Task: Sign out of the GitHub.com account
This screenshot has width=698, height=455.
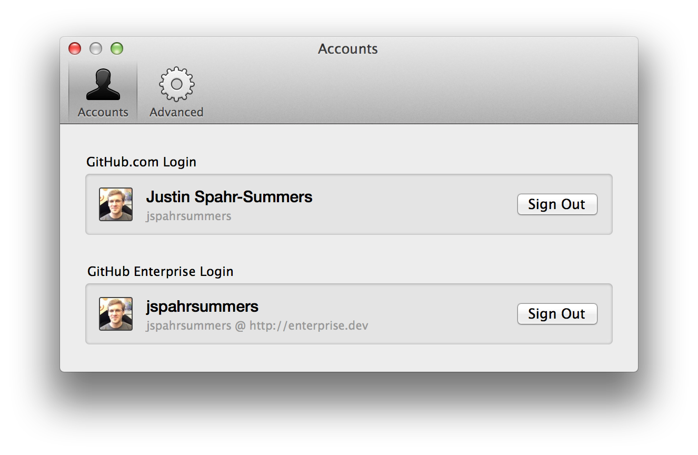Action: click(557, 204)
